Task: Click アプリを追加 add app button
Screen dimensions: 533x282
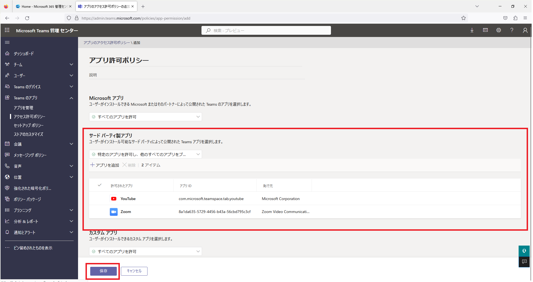Action: tap(105, 165)
